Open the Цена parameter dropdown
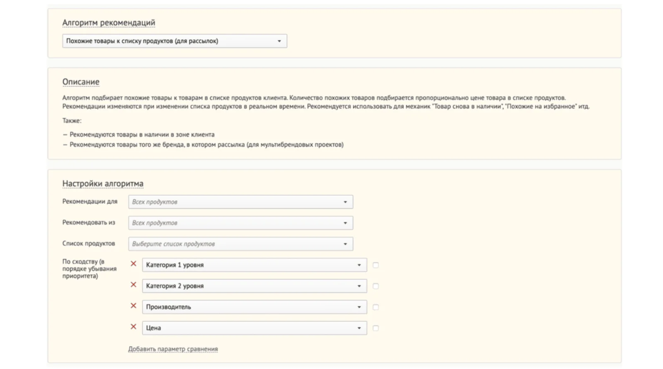 tap(255, 328)
